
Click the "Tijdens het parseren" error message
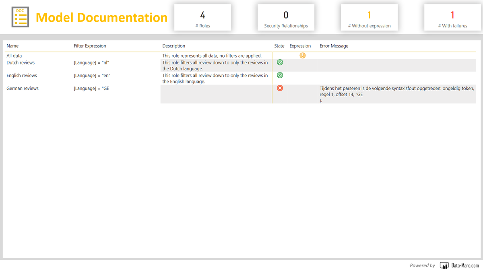click(x=397, y=95)
